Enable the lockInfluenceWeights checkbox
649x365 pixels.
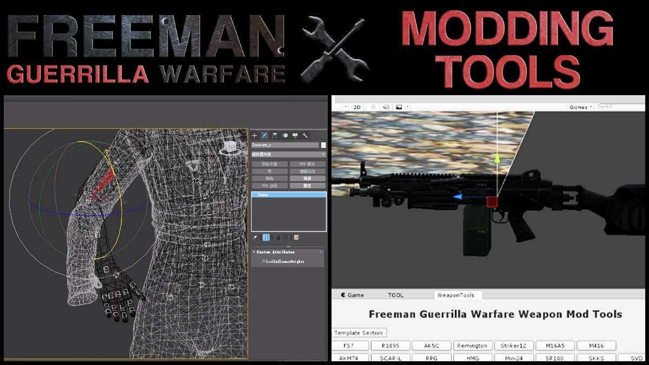point(264,261)
